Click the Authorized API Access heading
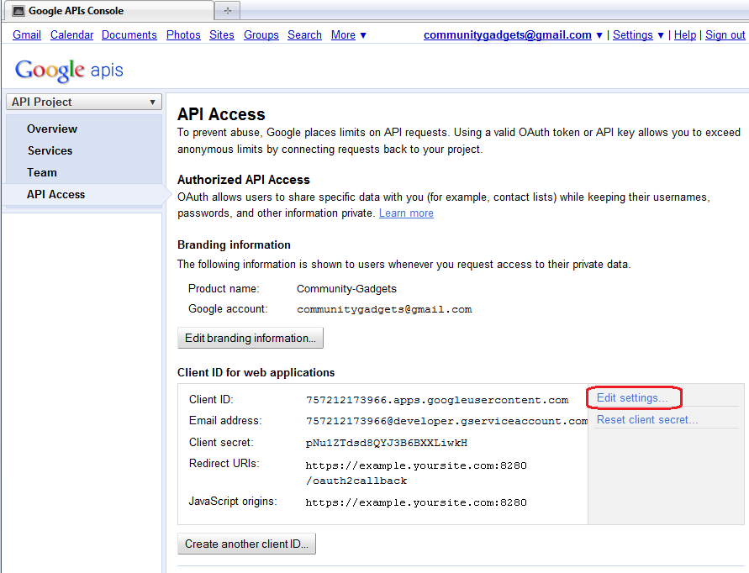This screenshot has height=573, width=749. click(x=244, y=180)
